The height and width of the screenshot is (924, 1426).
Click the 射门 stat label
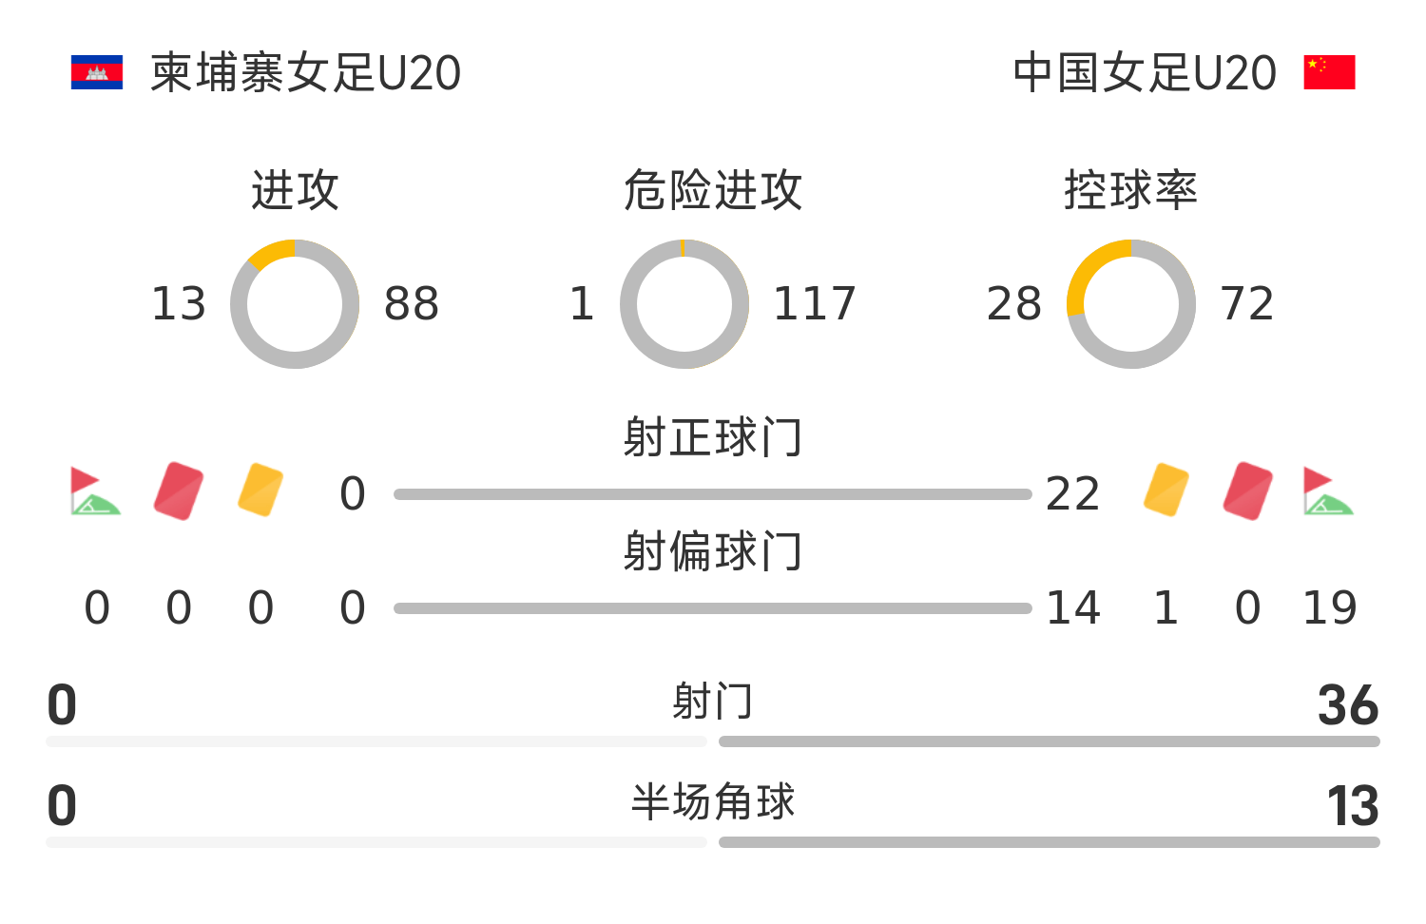pos(713,702)
